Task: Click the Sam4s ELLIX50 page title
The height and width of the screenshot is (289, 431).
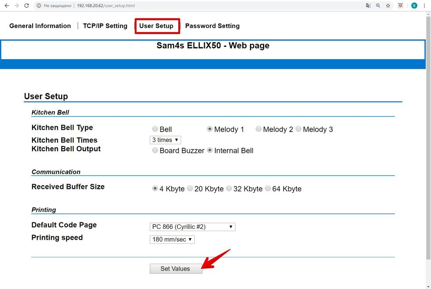Action: (213, 46)
